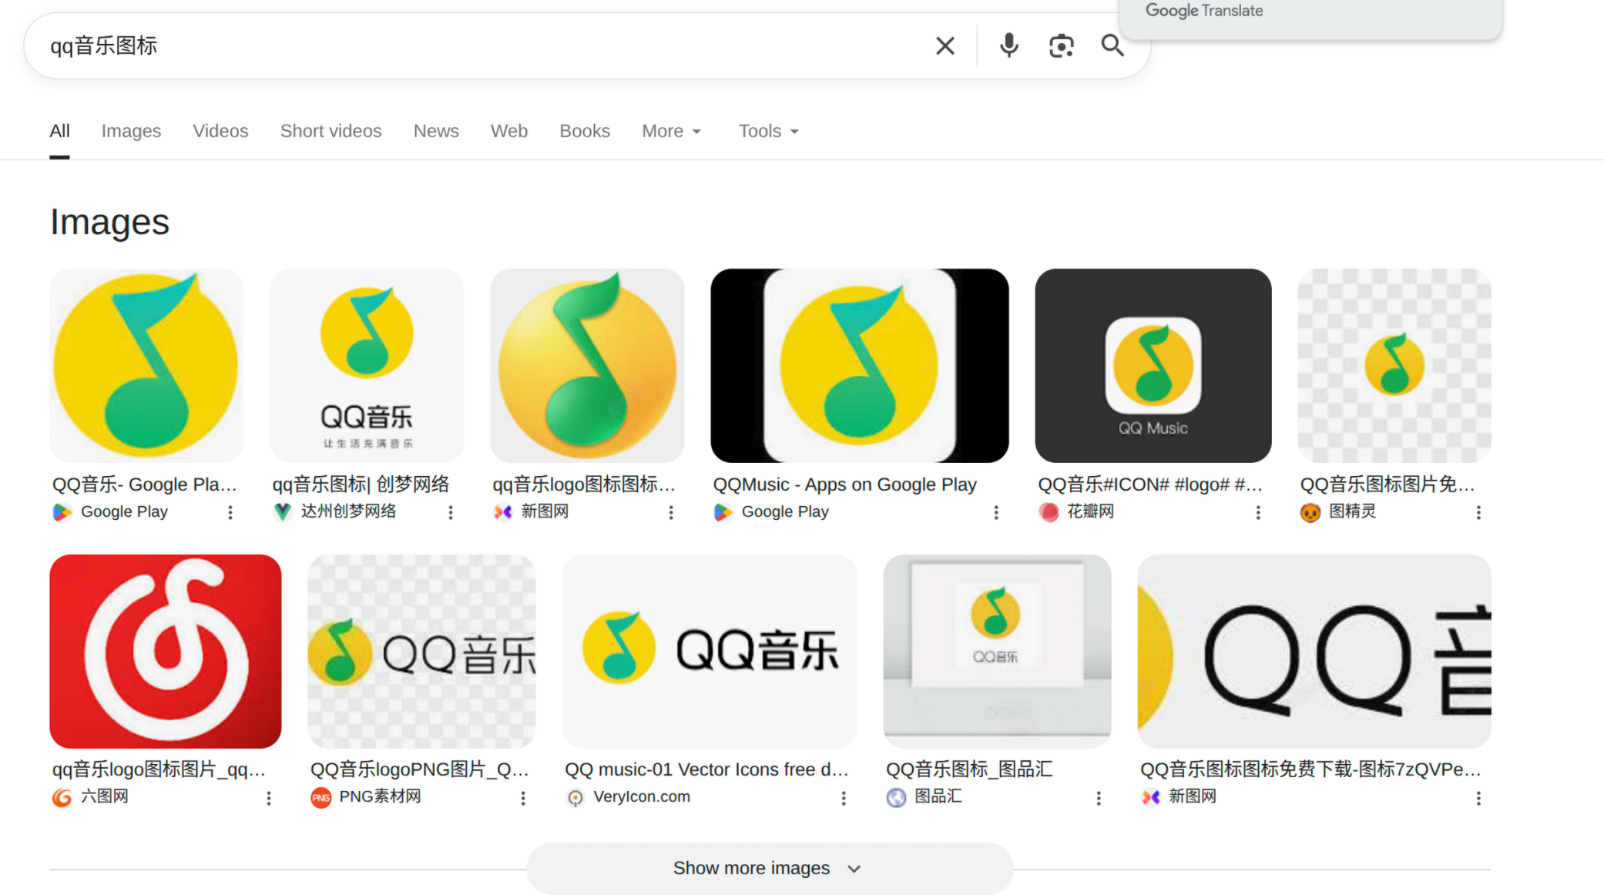Viewport: 1604px width, 895px height.
Task: Select the All tab
Action: coord(59,131)
